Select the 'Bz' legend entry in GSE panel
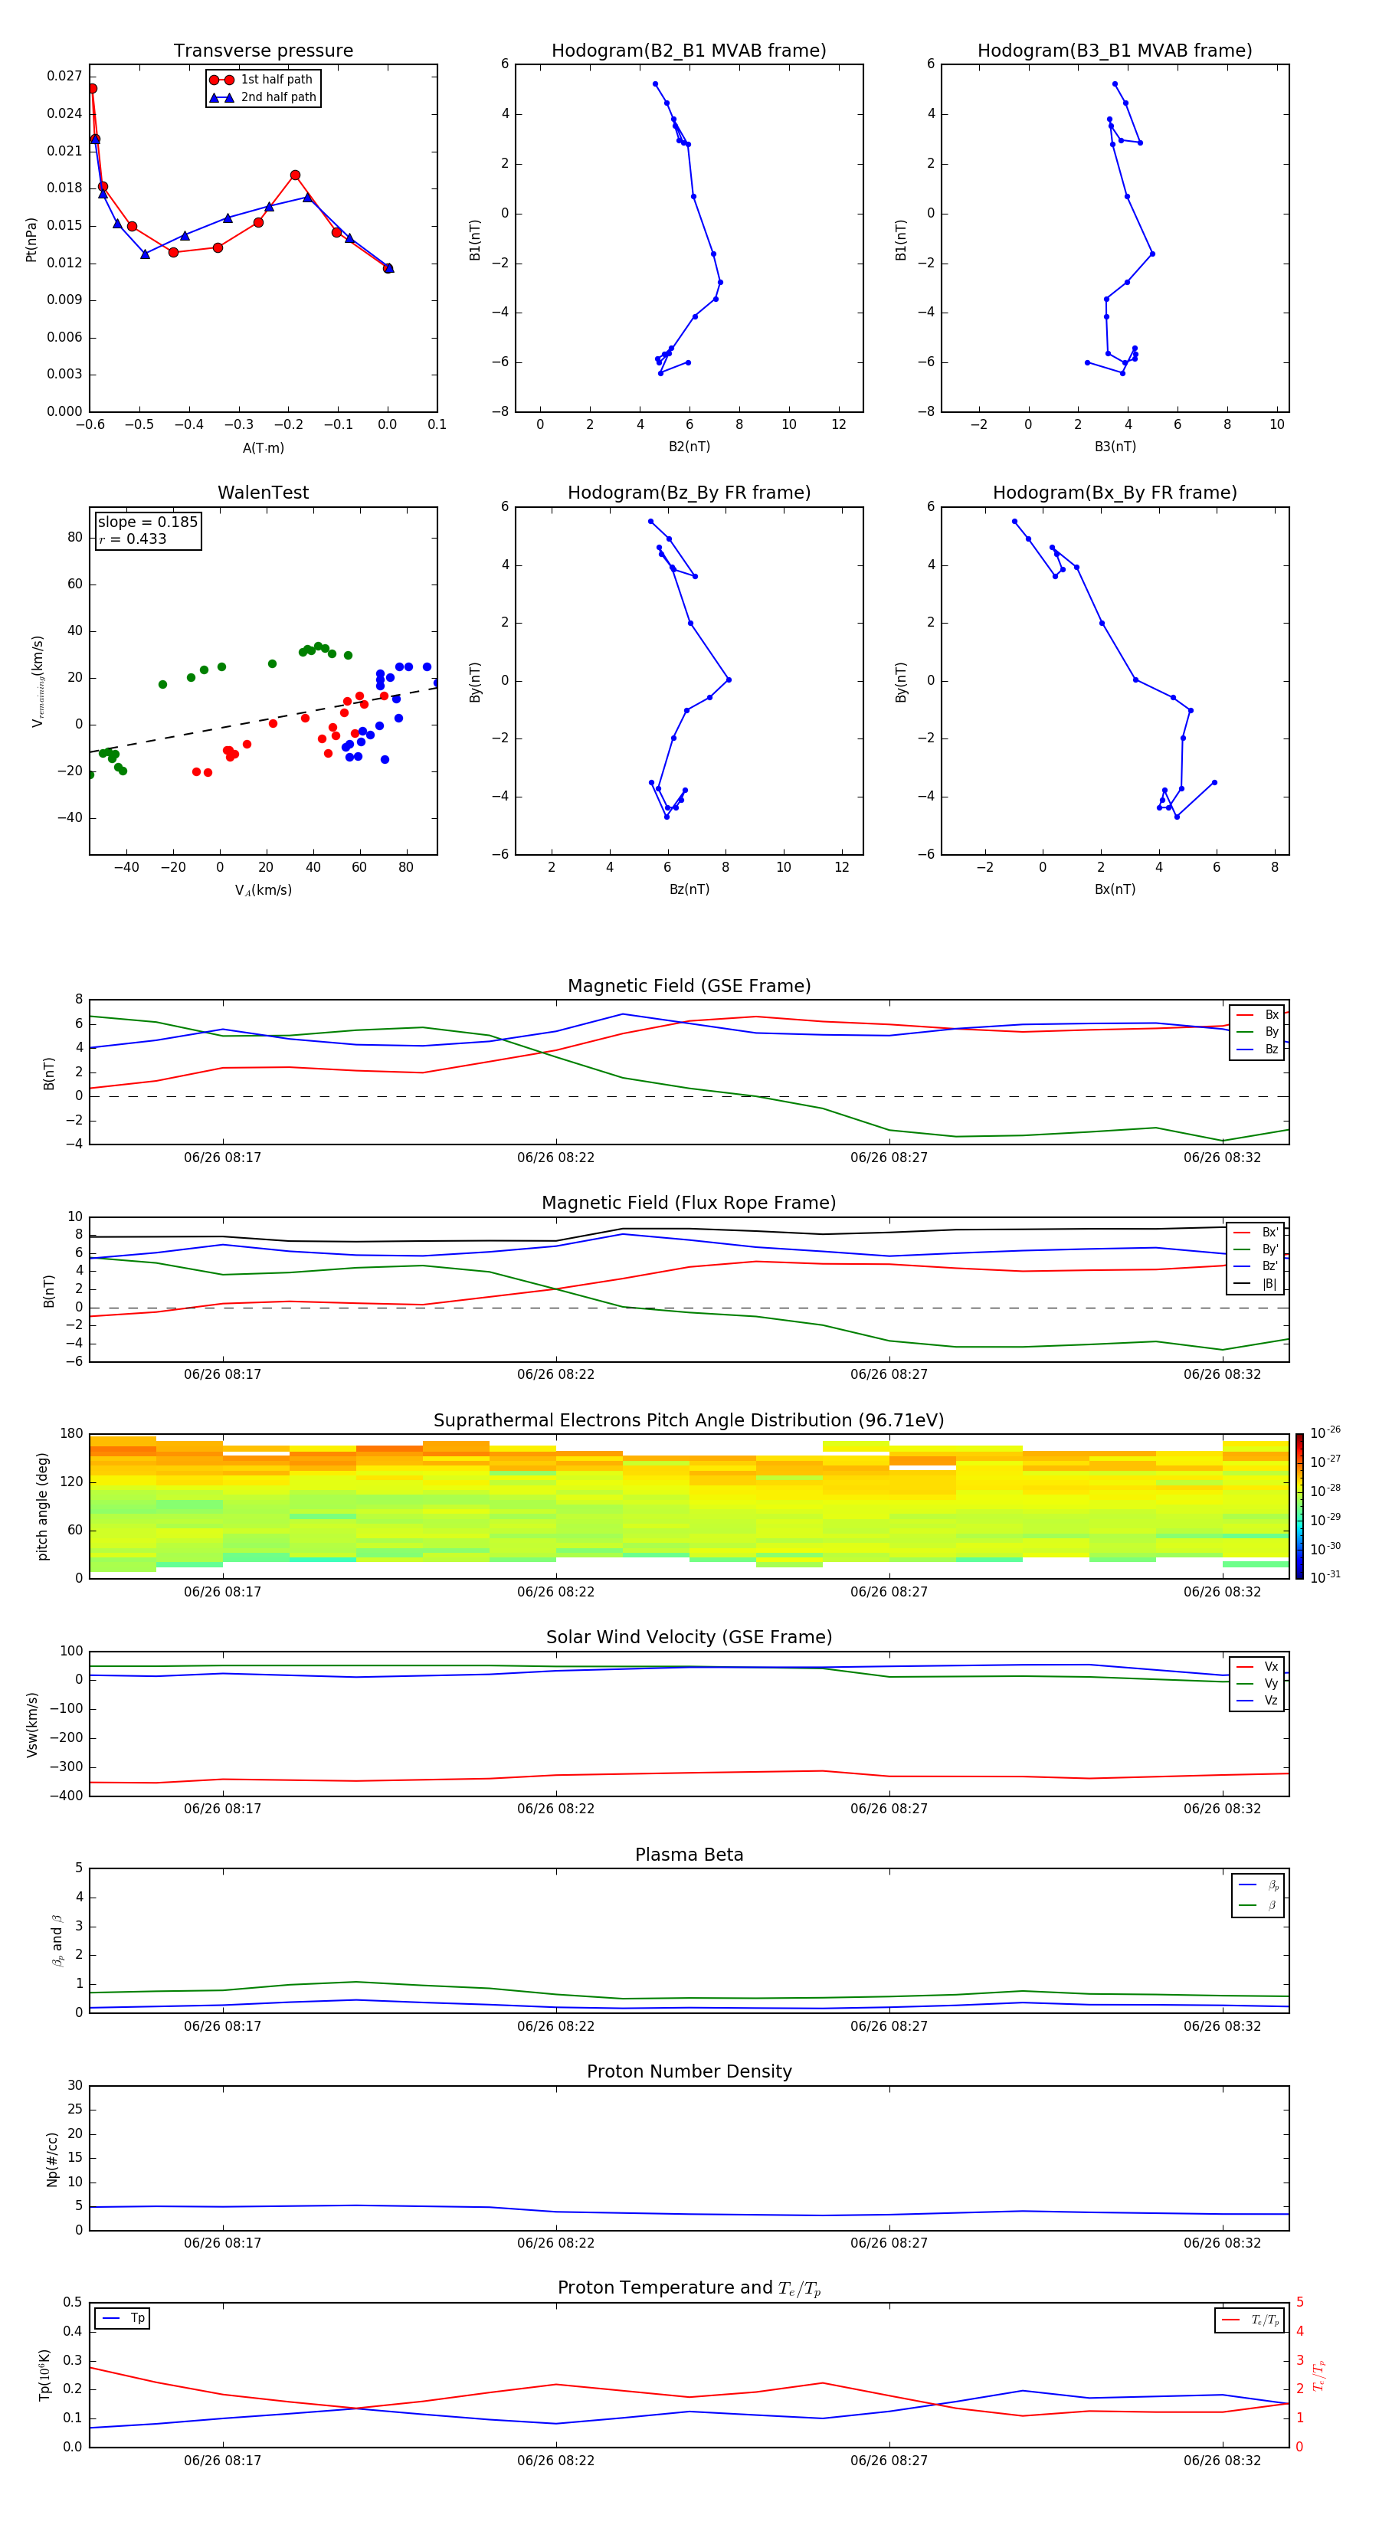1379x2528 pixels. (1256, 1049)
